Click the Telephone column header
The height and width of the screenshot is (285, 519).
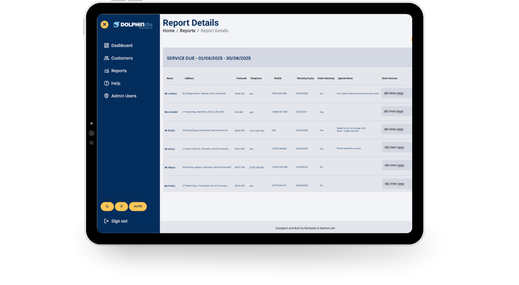point(256,79)
